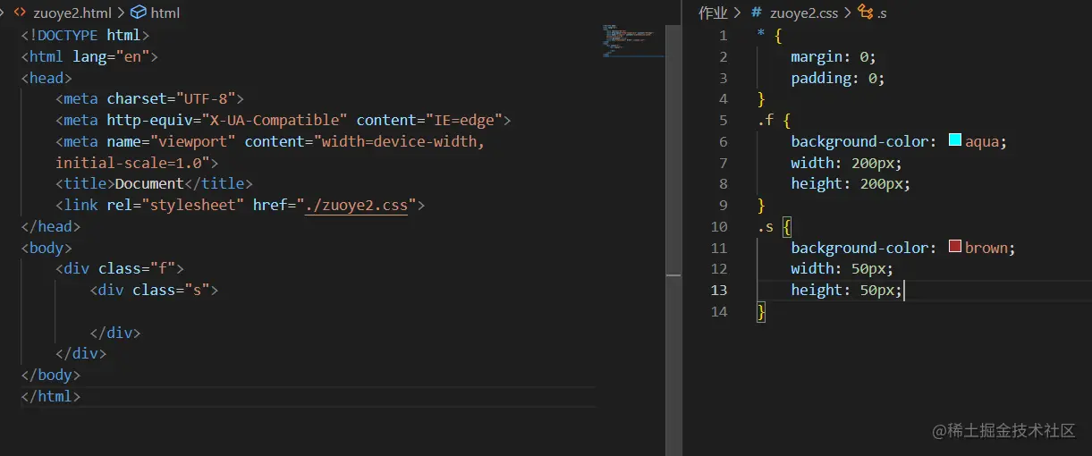Click the div class="f" line
1092x456 pixels.
(x=120, y=268)
